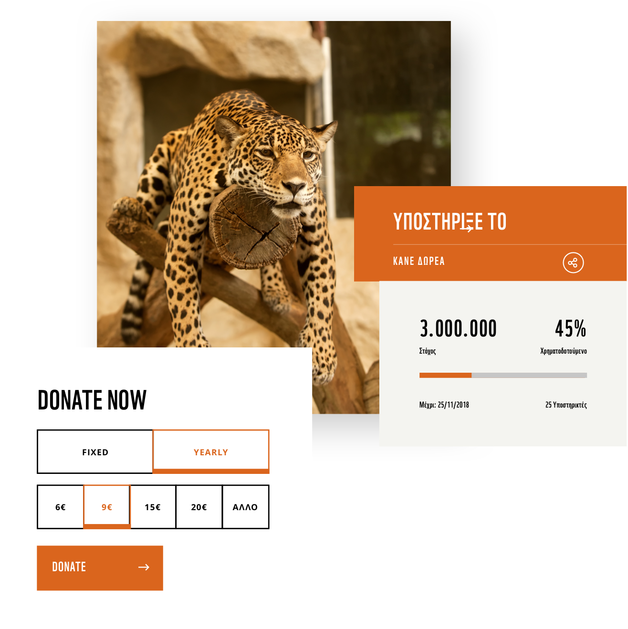Select the ΑΛΛΟ custom amount option
The width and height of the screenshot is (628, 629).
[245, 507]
